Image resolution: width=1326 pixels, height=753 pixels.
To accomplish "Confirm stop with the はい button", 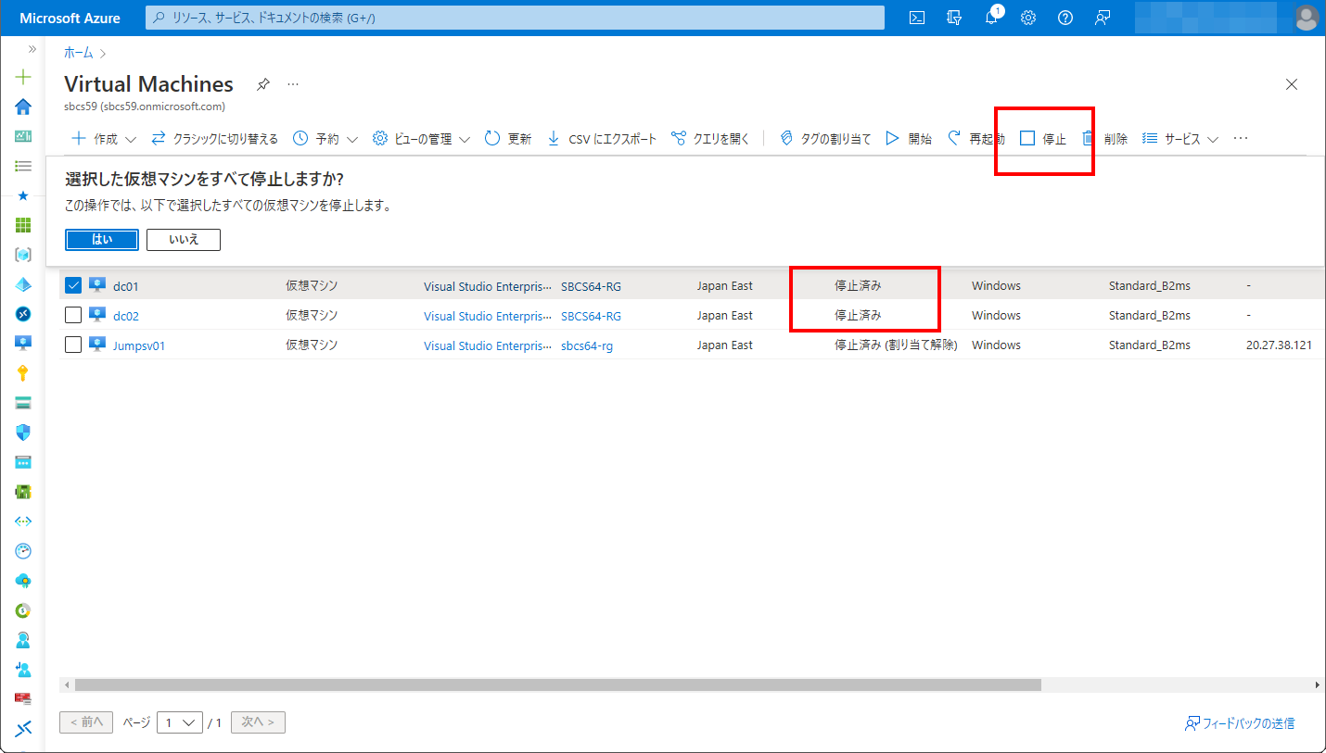I will [x=102, y=239].
